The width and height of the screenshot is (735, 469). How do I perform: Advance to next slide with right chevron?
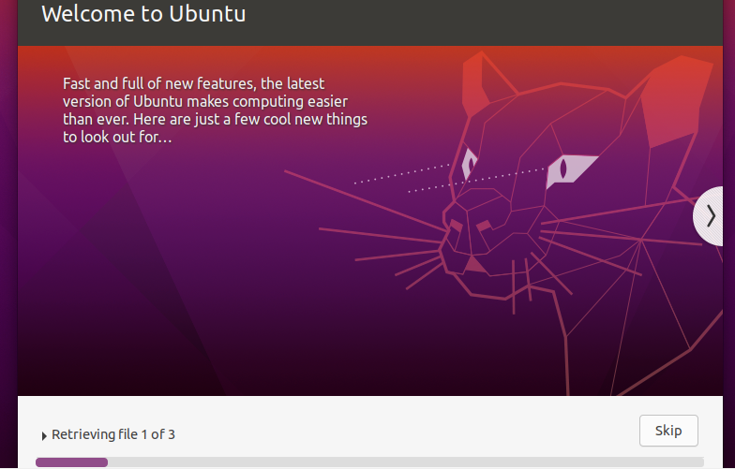(709, 216)
